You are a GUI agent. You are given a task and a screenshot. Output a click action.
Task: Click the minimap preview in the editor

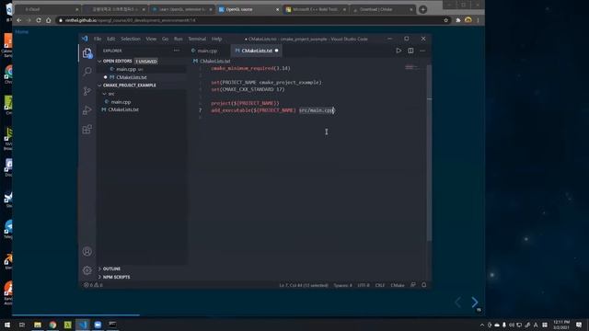tap(412, 67)
